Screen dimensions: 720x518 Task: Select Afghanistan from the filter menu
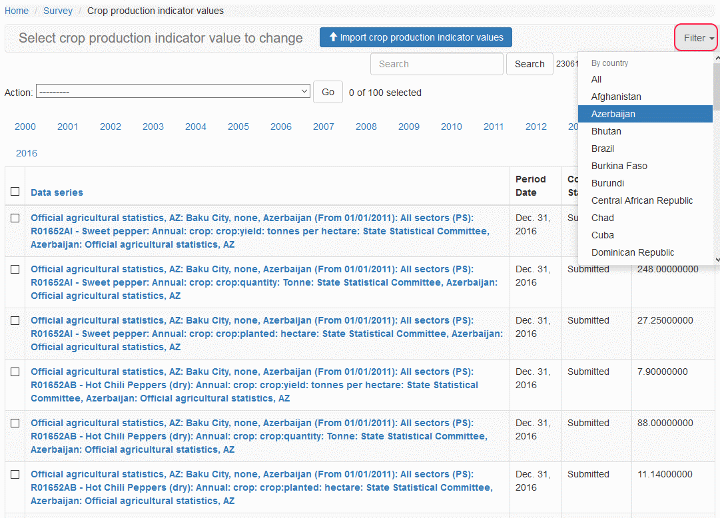pos(616,97)
